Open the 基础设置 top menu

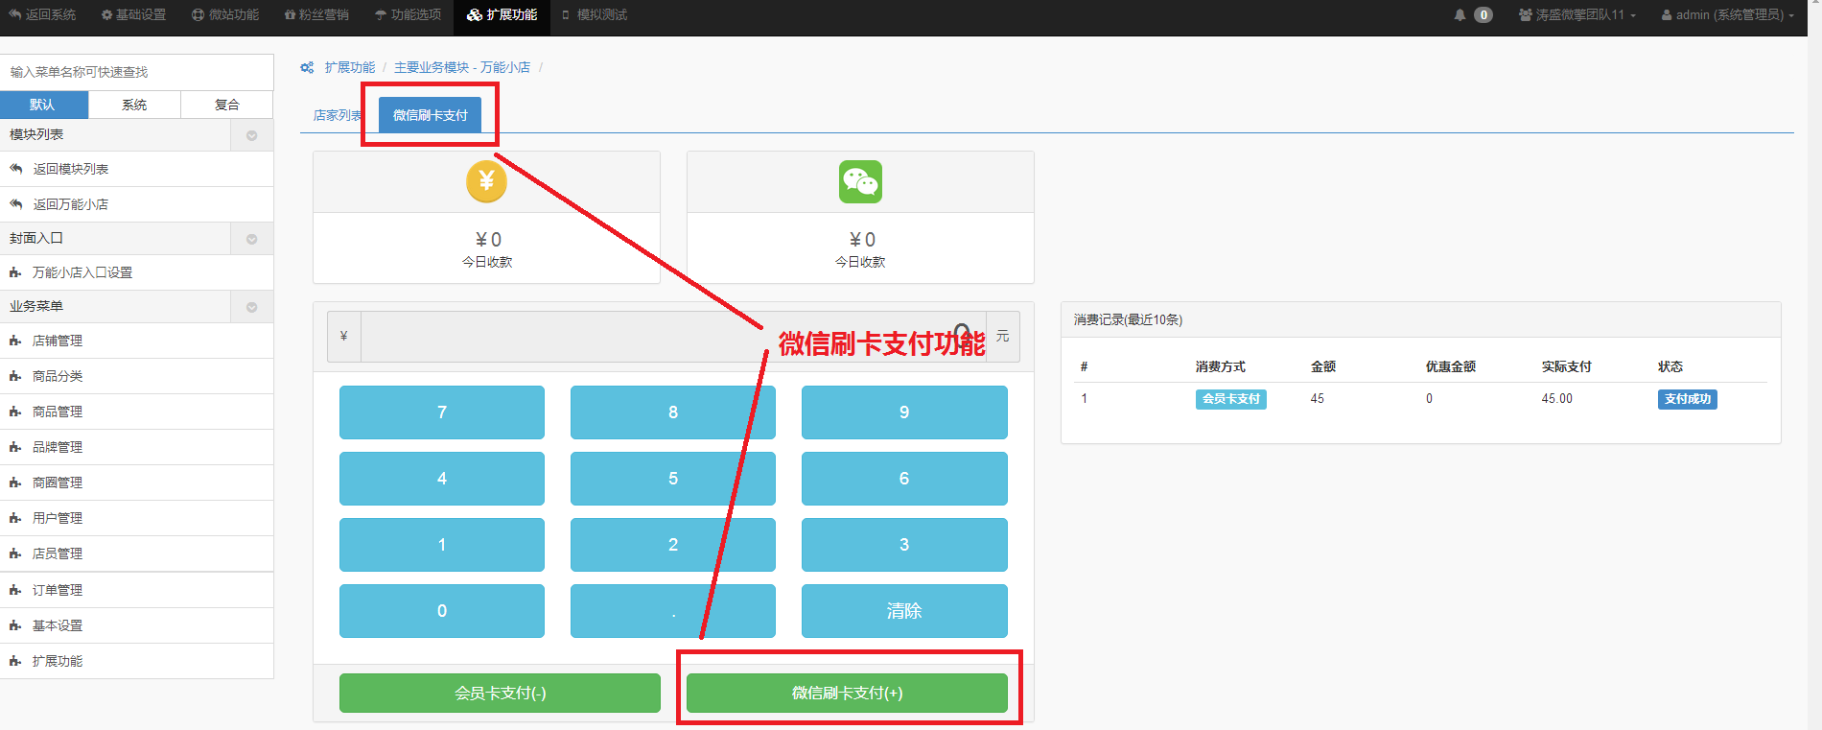pyautogui.click(x=133, y=14)
